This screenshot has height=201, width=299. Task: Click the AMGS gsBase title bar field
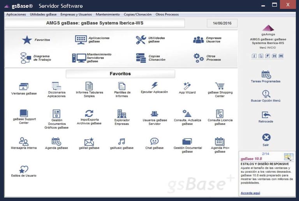click(95, 23)
